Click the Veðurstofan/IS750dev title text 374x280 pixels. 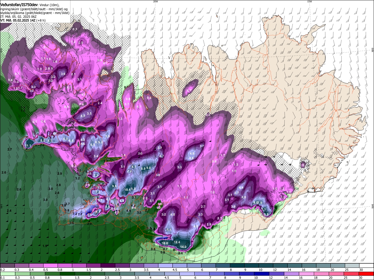click(x=19, y=5)
